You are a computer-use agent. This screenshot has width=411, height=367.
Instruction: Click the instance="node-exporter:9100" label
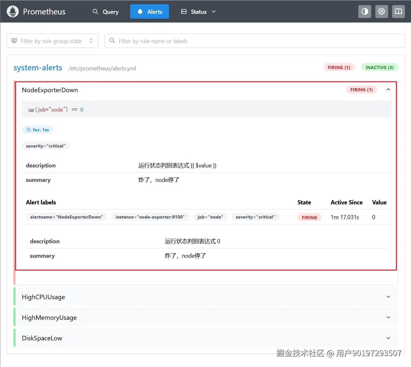[150, 217]
